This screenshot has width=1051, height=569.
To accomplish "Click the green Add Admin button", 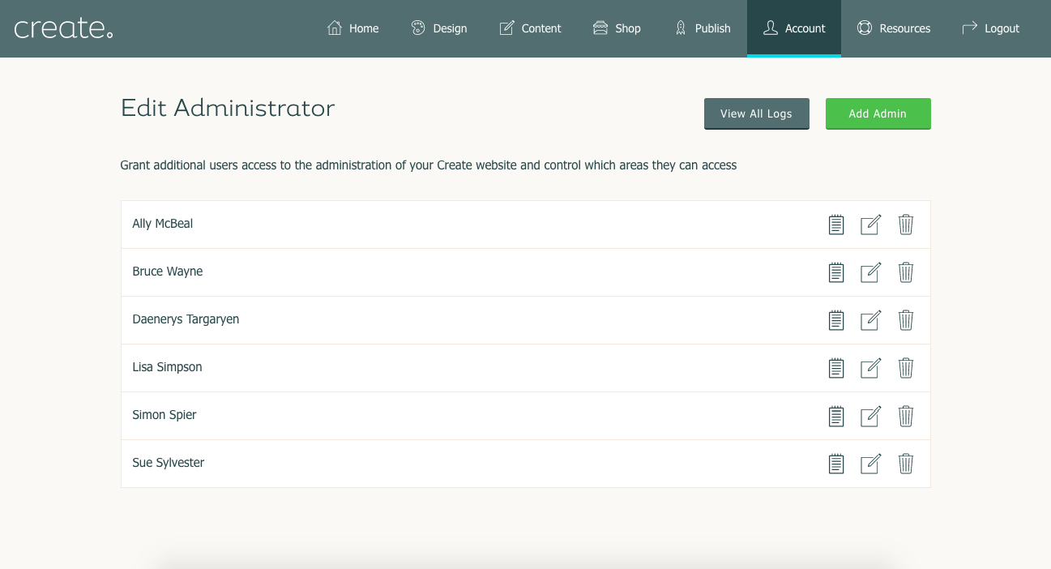I will (878, 113).
